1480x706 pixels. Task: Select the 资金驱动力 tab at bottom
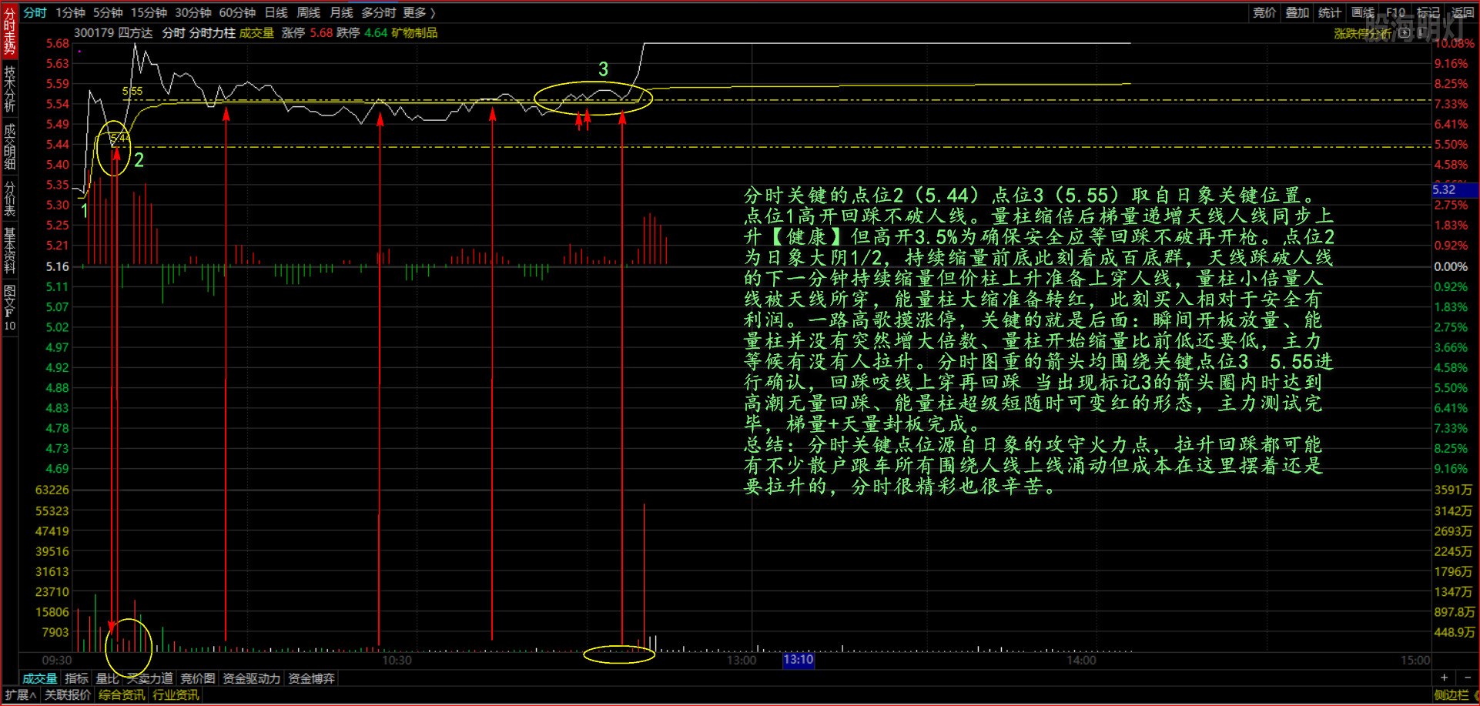click(x=251, y=678)
